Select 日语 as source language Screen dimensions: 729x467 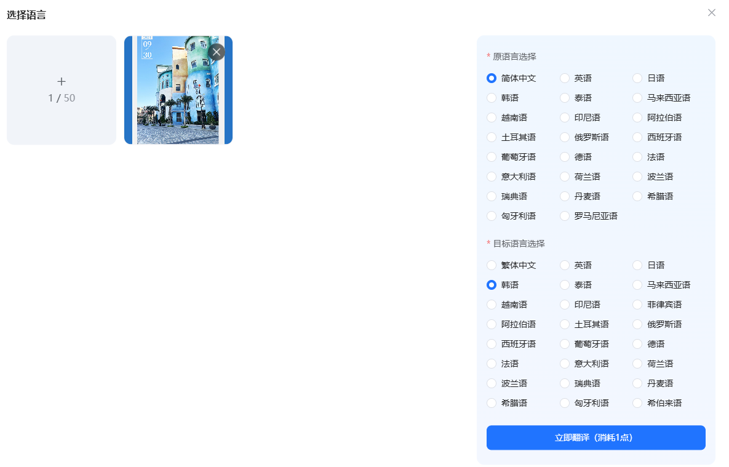point(637,78)
